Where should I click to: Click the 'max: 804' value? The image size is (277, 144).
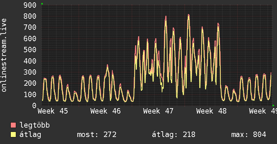click(x=249, y=135)
